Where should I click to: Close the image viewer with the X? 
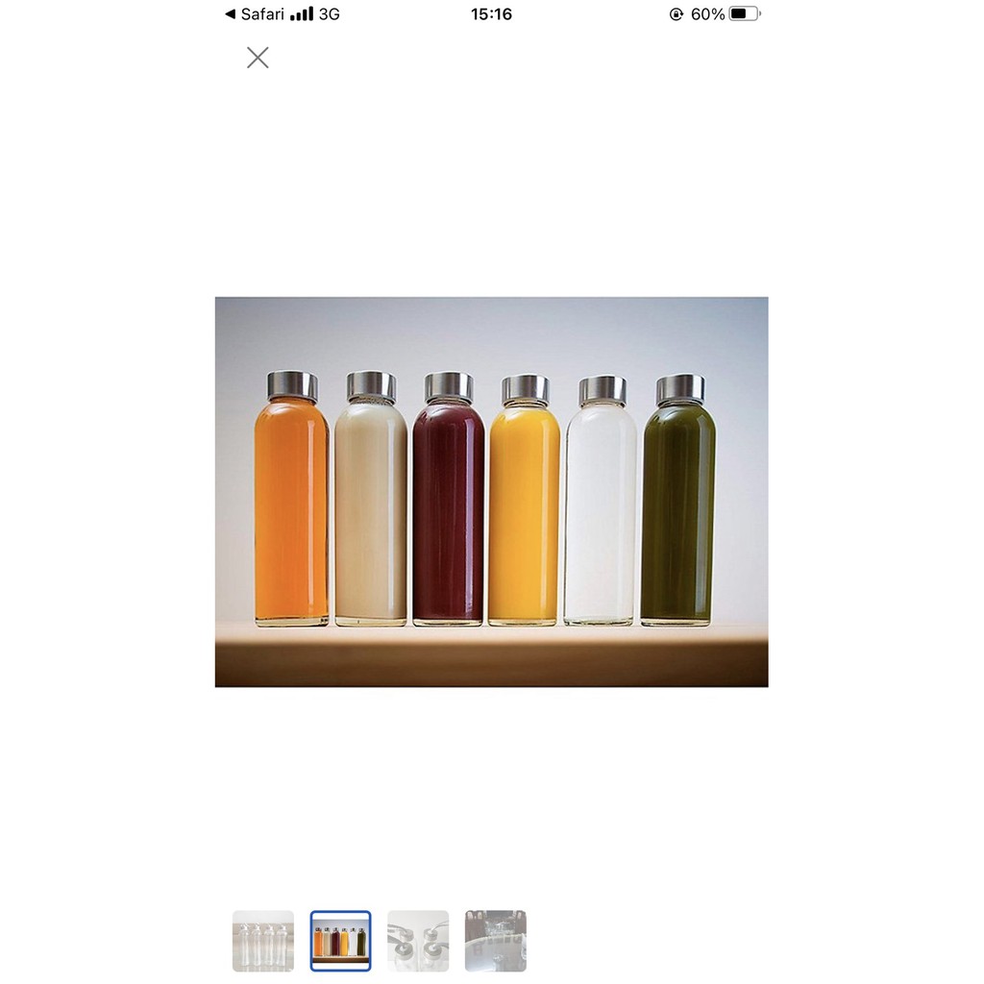tap(258, 58)
